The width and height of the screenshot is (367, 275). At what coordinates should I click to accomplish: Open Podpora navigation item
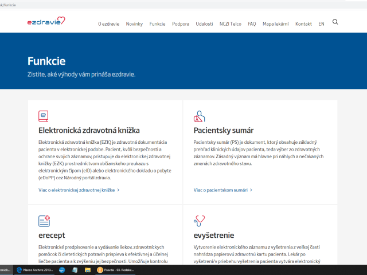pos(181,24)
